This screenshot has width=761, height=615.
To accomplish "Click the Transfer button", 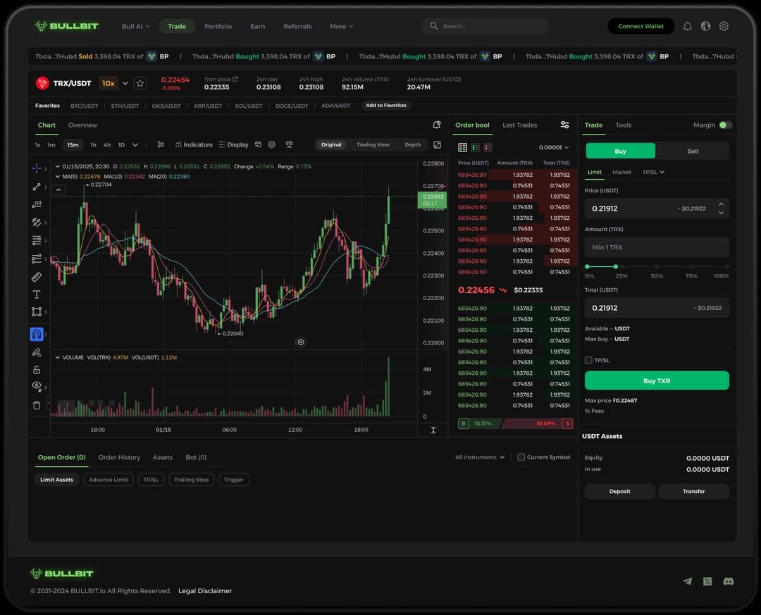I will click(x=693, y=491).
